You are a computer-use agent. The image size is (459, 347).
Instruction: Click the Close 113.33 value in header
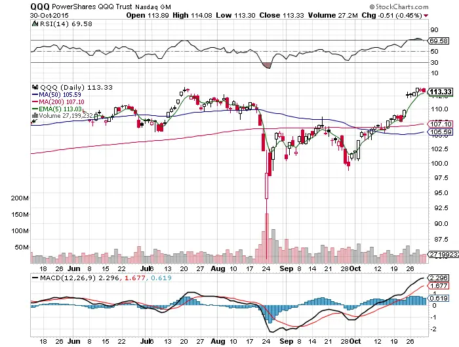[281, 15]
